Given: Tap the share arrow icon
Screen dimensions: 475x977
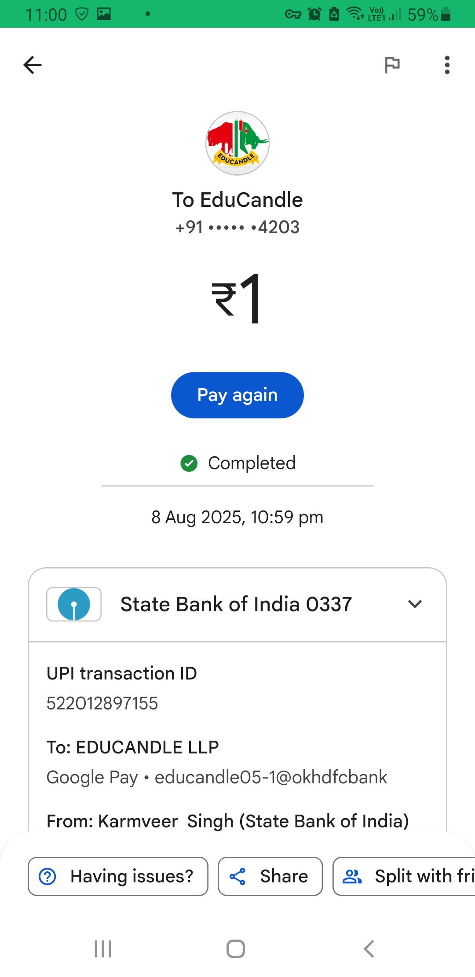Looking at the screenshot, I should pyautogui.click(x=237, y=876).
